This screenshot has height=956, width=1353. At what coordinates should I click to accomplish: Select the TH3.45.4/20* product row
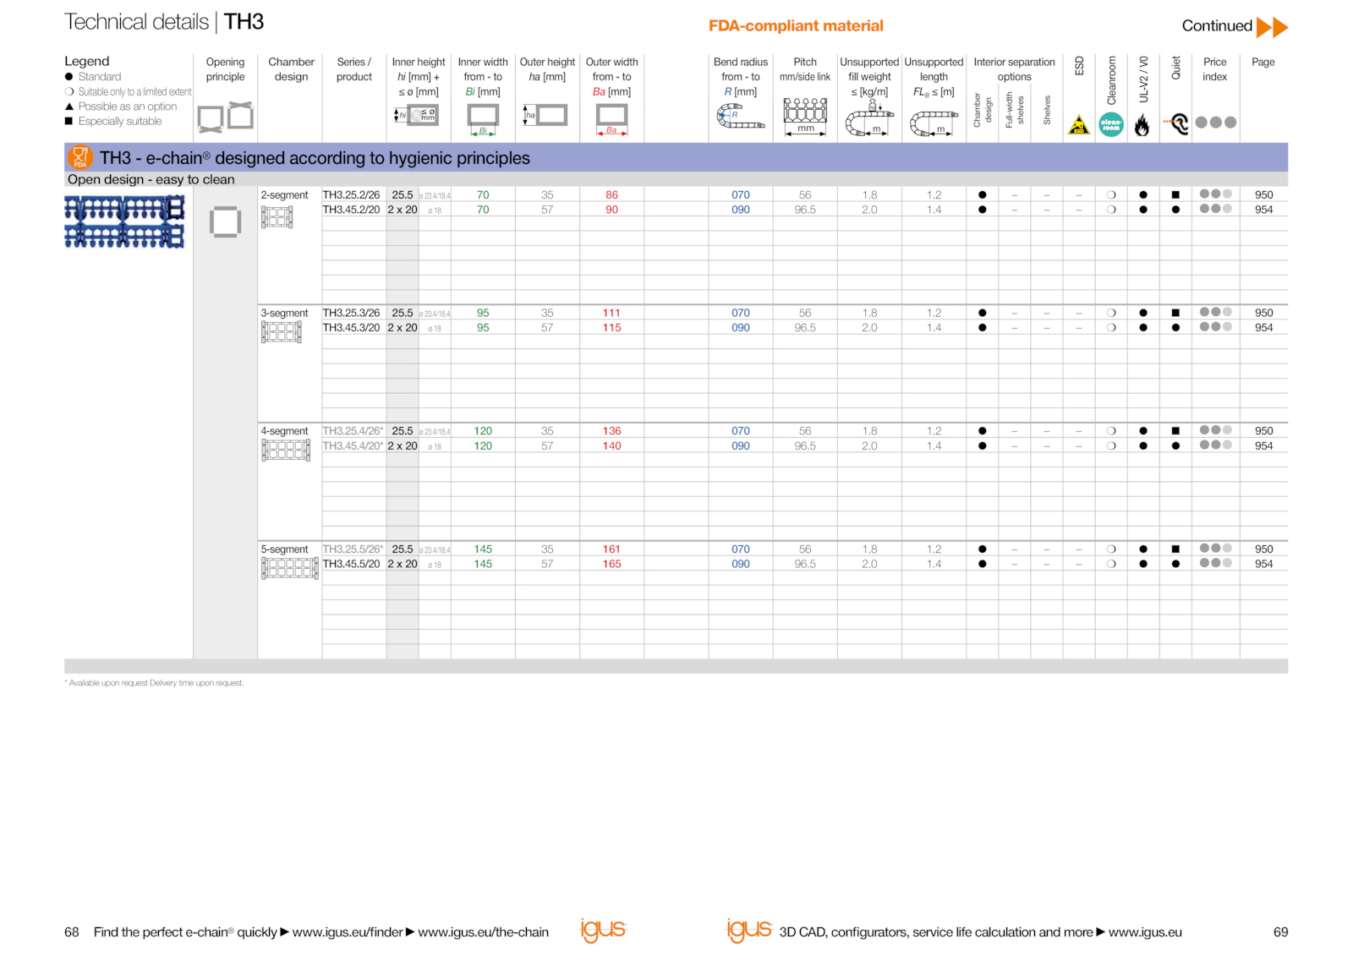804,446
